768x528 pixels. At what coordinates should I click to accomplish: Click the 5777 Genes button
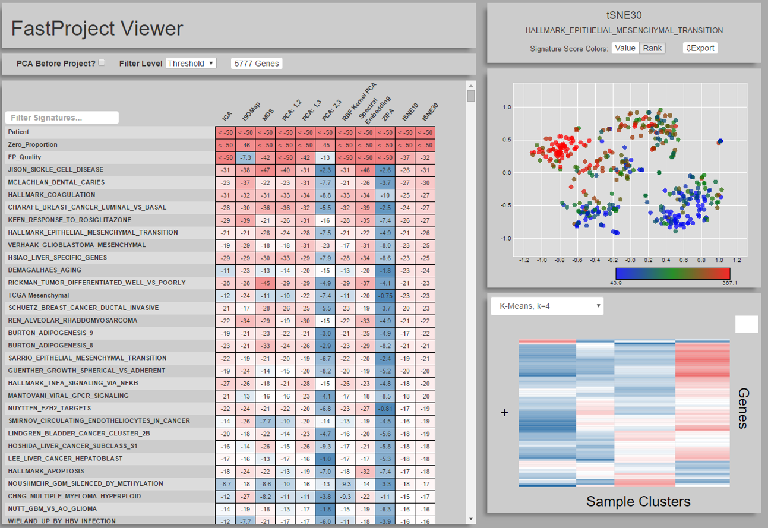257,64
